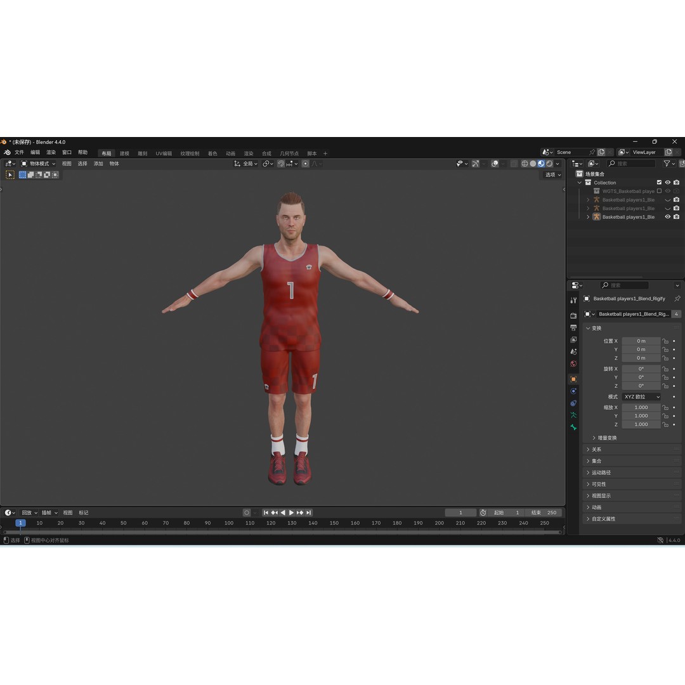Lock the Location X lock toggle
This screenshot has width=685, height=685.
coord(665,341)
